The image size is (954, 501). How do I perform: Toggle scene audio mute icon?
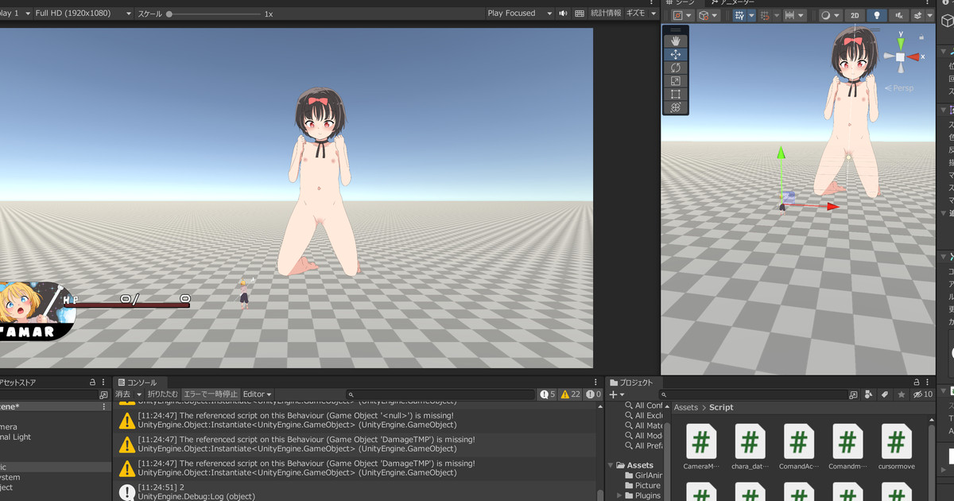click(899, 15)
